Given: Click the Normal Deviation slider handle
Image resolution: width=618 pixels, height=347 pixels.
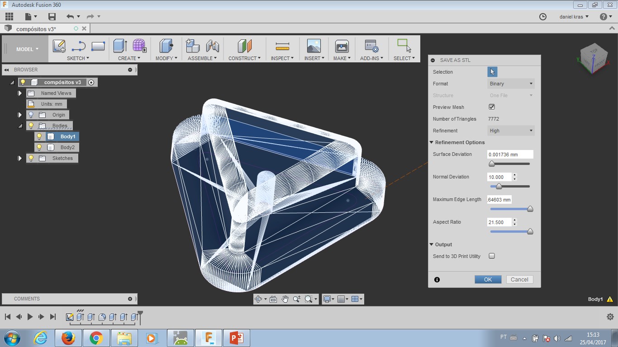Looking at the screenshot, I should [499, 186].
